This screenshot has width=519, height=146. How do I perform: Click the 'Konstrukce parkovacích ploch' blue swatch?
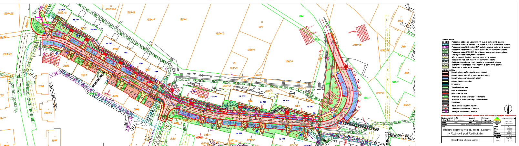(x=445, y=78)
